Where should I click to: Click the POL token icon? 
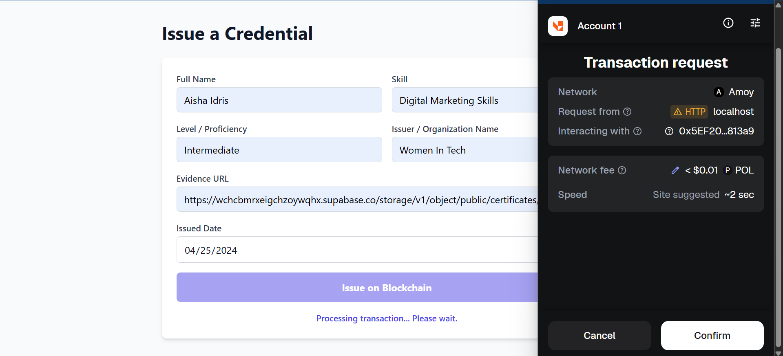coord(727,170)
